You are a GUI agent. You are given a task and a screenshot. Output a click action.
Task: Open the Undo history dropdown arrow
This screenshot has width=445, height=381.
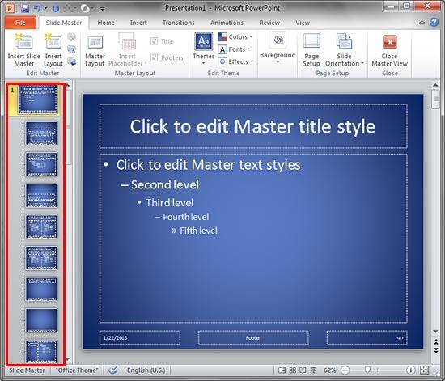45,9
